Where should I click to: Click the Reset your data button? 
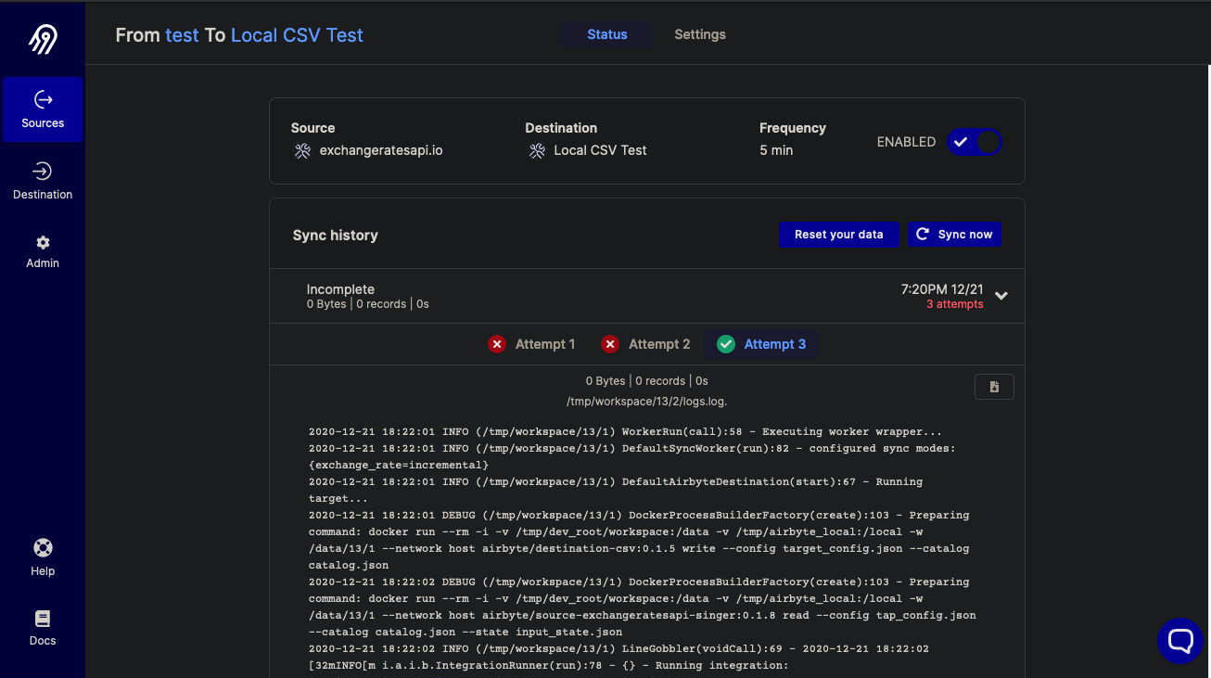(838, 234)
